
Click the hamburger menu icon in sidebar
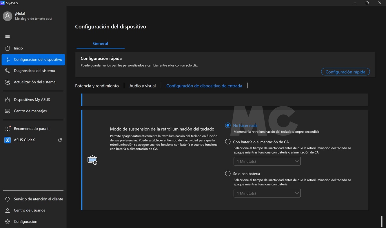tap(8, 37)
